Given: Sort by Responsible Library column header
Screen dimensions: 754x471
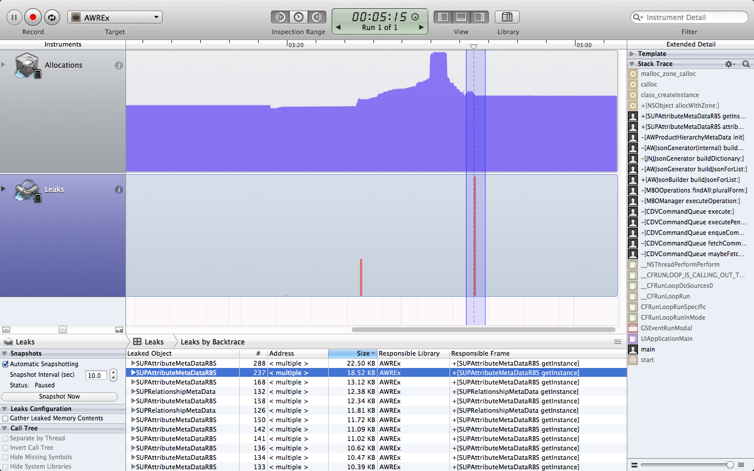Looking at the screenshot, I should (413, 353).
